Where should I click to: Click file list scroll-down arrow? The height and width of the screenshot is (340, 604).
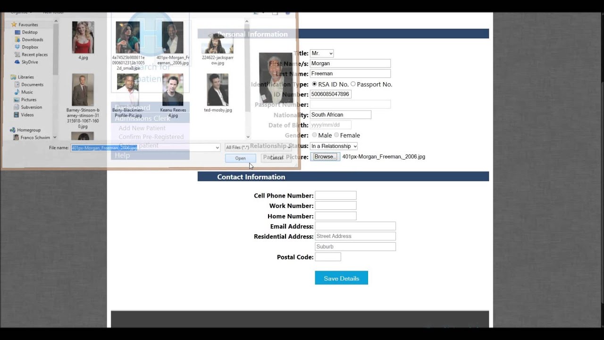pyautogui.click(x=247, y=137)
